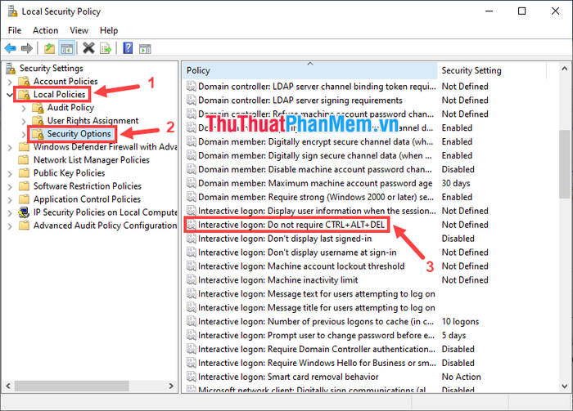
Task: Click the Show/Hide Action Pane icon
Action: pyautogui.click(x=146, y=48)
